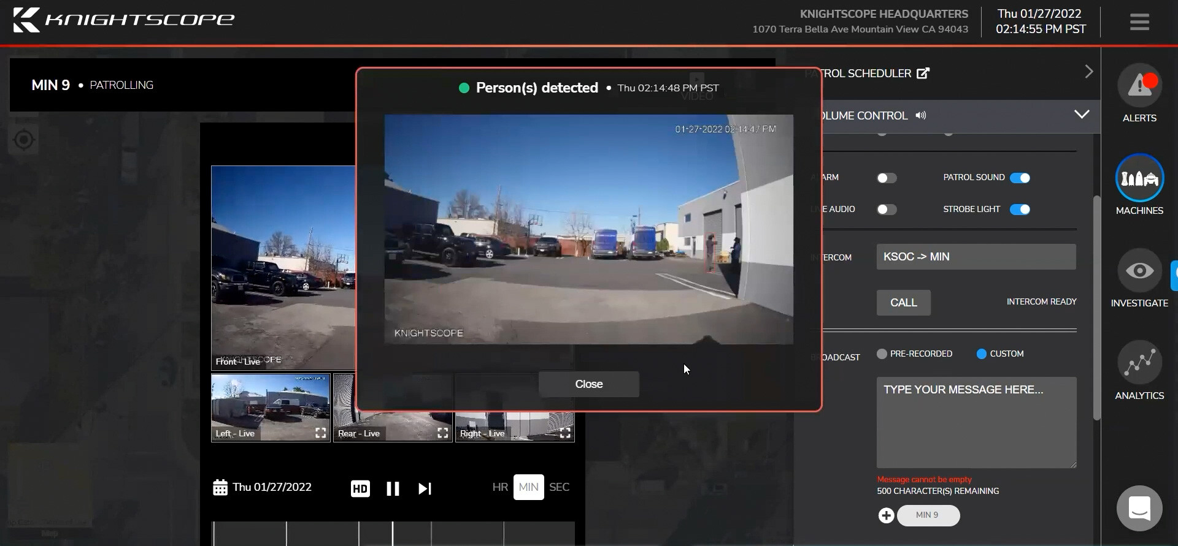Switch timeline scale to HR
Image resolution: width=1178 pixels, height=546 pixels.
(500, 487)
